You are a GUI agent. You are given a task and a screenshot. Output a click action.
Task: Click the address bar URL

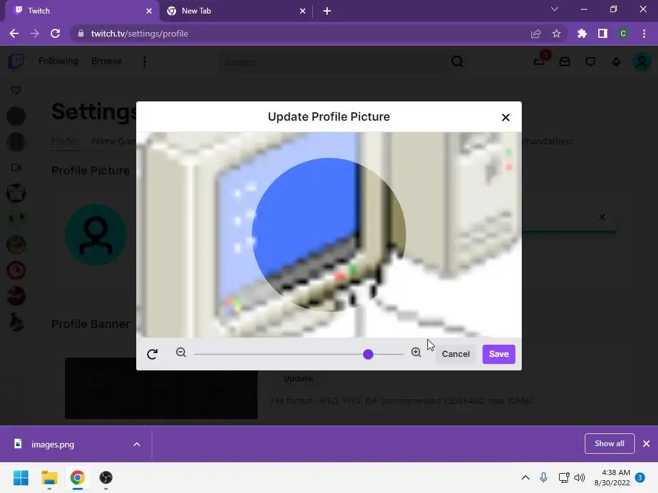pos(139,33)
